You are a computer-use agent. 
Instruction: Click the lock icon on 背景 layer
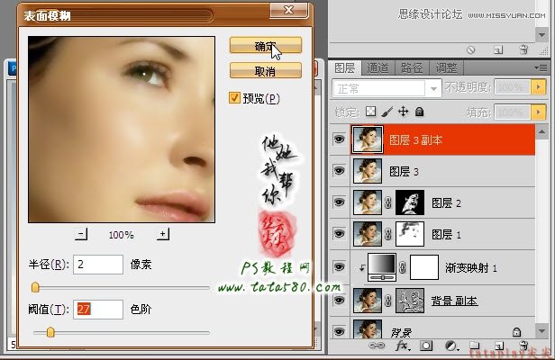coord(516,331)
